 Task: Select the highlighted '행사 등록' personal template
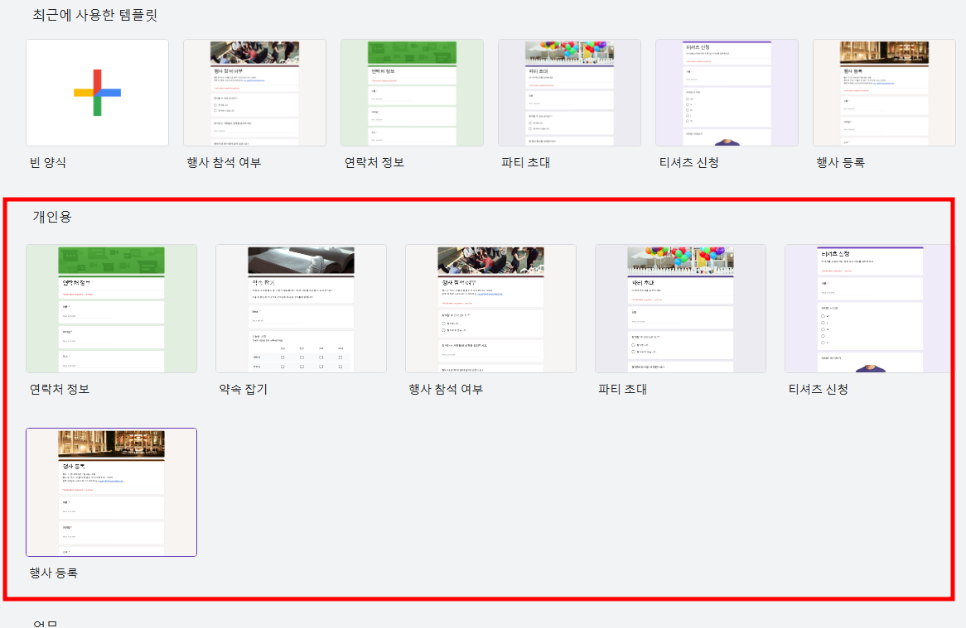(x=111, y=491)
